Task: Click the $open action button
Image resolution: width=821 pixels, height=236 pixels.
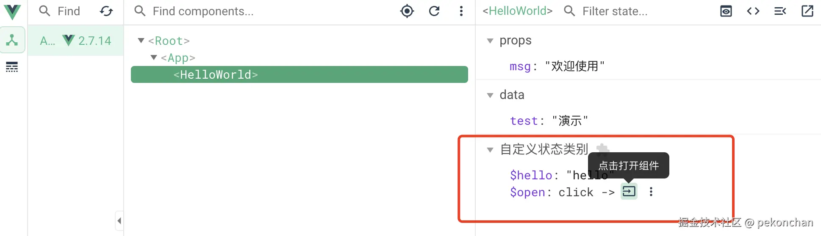Action: 629,192
